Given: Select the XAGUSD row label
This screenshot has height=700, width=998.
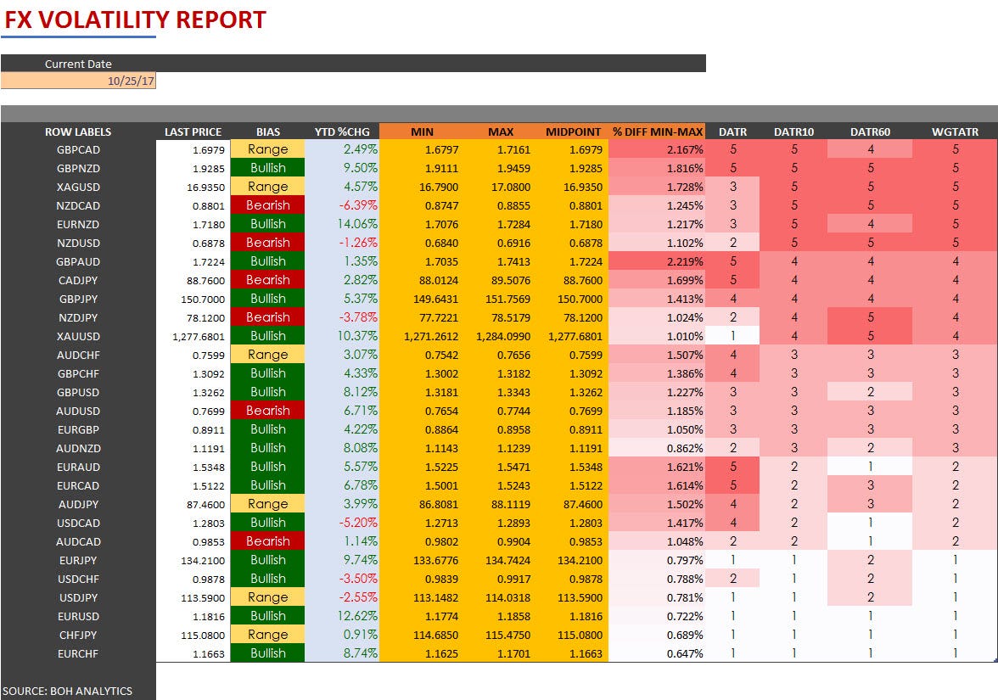Looking at the screenshot, I should tap(78, 187).
